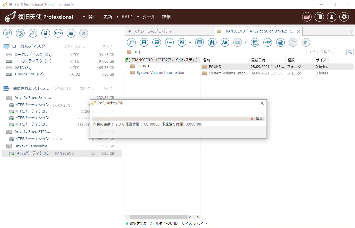Click the scan storage magnifier icon in left toolbar
This screenshot has height=228, width=355.
[7, 33]
